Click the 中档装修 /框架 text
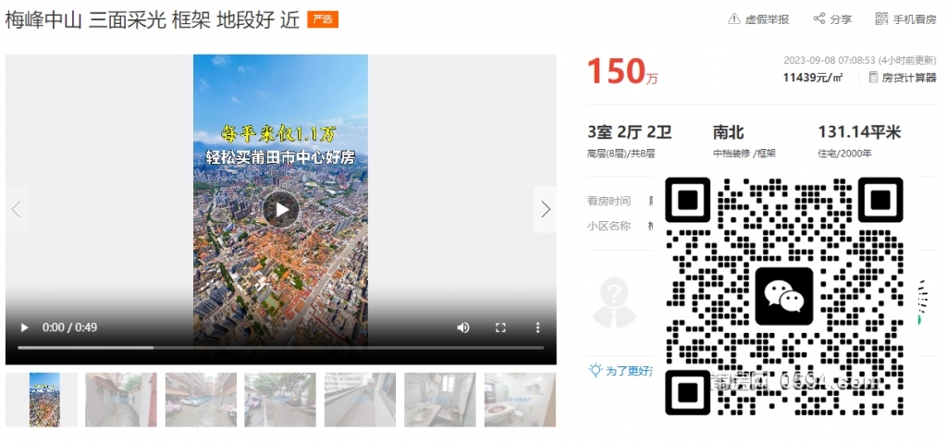The width and height of the screenshot is (947, 444). (744, 154)
